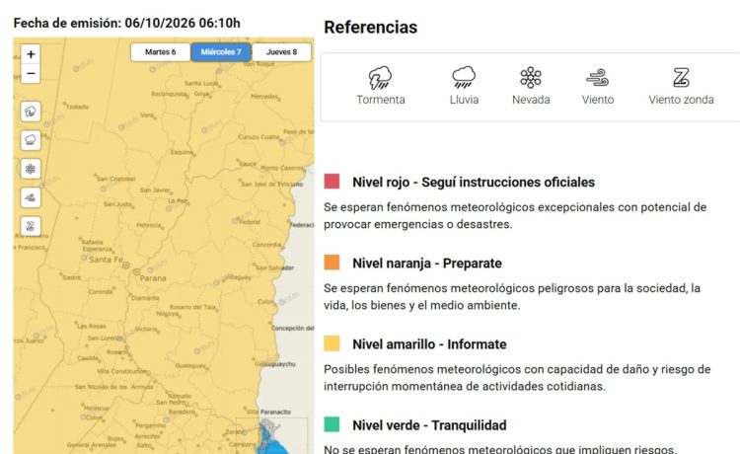Select the Jueves 8 day tab
The width and height of the screenshot is (740, 454).
coord(282,52)
